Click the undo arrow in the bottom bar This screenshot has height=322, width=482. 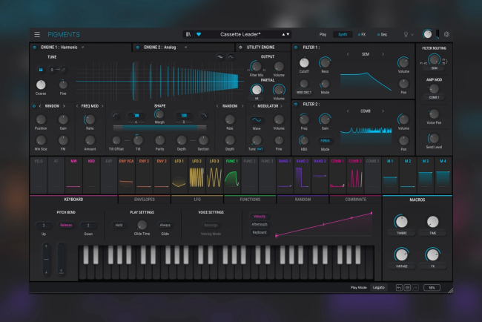399,288
